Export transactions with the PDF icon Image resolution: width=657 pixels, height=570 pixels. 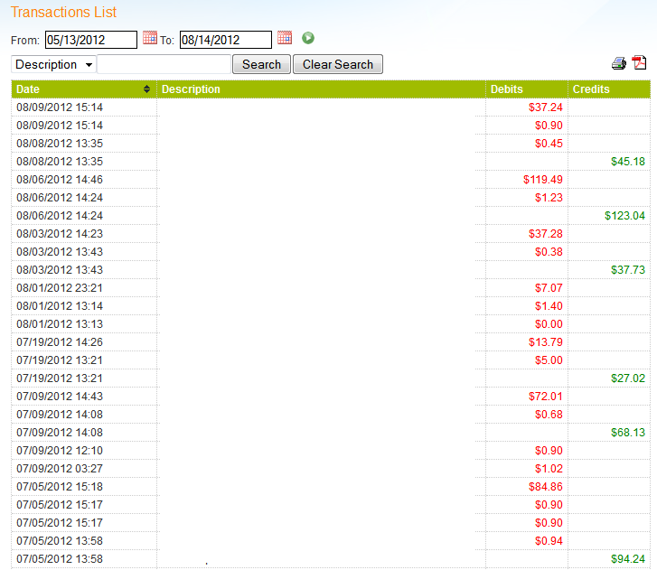click(x=639, y=63)
